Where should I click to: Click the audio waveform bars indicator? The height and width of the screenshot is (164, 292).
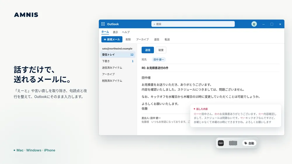point(233,143)
